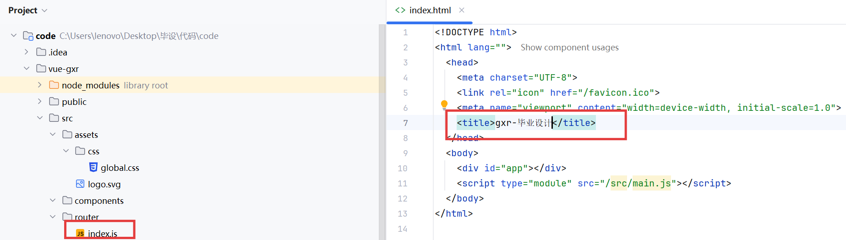Click the HTML file icon on index.html tab
Viewport: 846px width, 240px height.
[400, 10]
